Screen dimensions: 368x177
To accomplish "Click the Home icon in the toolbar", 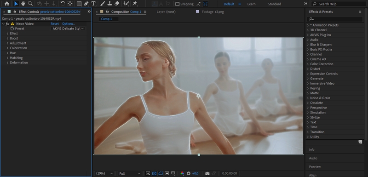I will coord(7,4).
